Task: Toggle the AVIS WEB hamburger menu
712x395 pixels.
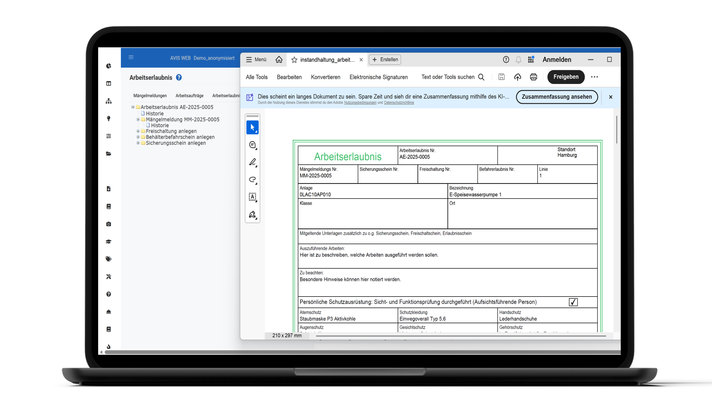Action: pyautogui.click(x=131, y=57)
